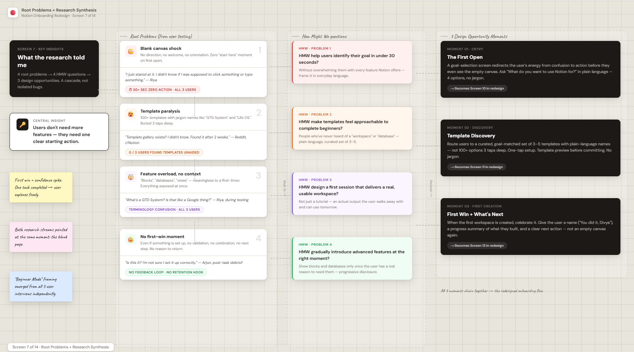Click the 'I just stared at it' Riya quote
The image size is (634, 352).
pyautogui.click(x=189, y=77)
